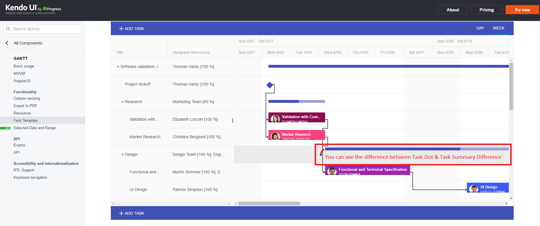Click the Title column header
The width and height of the screenshot is (540, 226).
139,47
